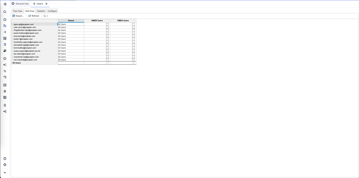359x178 pixels.
Task: Tick EMEA Users for chandresh.lad@anaplan.com
Action: tap(133, 57)
